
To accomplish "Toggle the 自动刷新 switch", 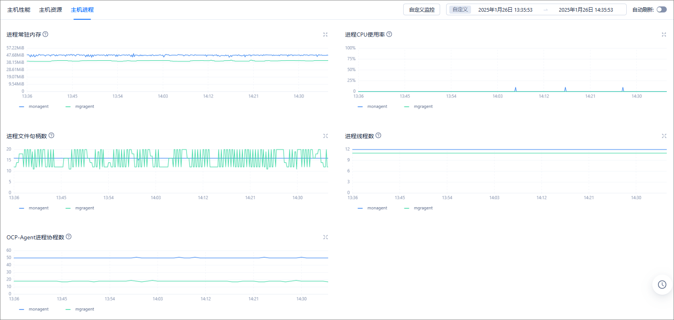I will coord(662,10).
